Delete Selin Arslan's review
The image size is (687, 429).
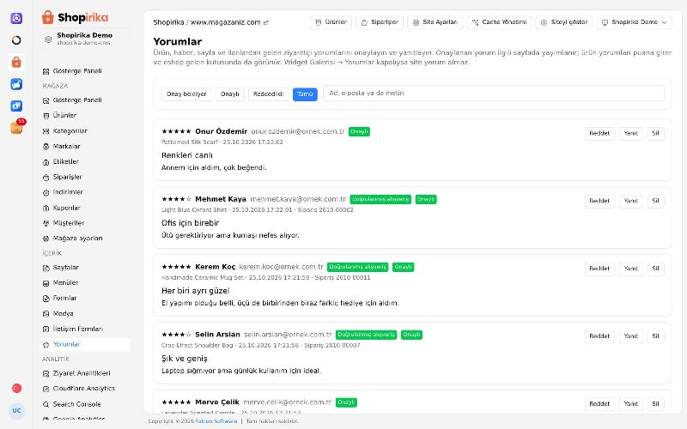655,336
